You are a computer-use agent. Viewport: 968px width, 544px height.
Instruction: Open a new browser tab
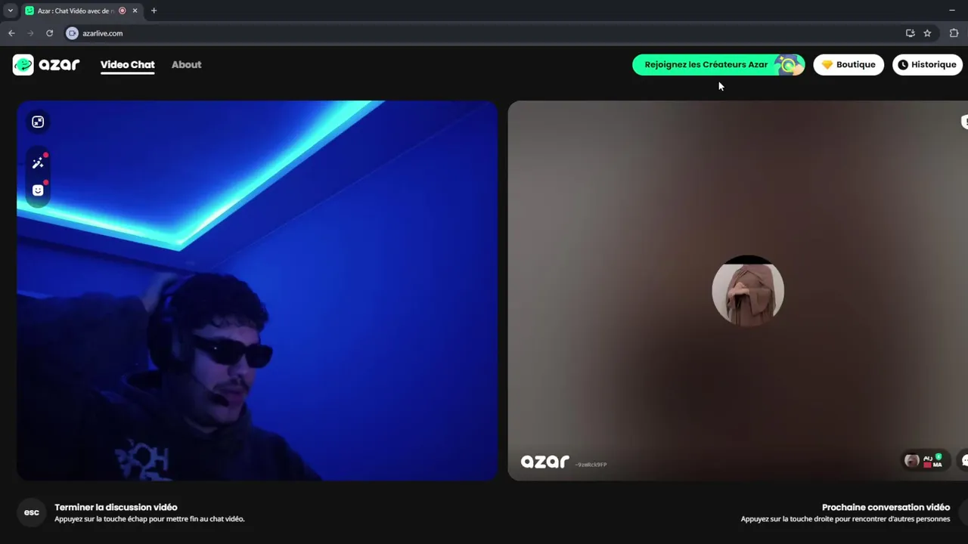coord(154,11)
